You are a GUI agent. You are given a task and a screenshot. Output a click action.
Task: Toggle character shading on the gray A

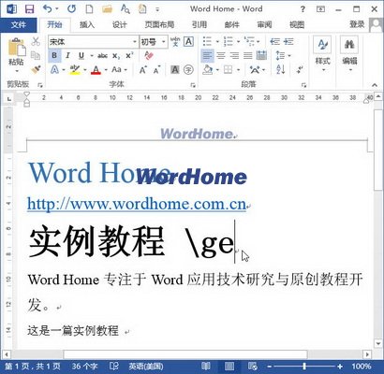[x=175, y=70]
